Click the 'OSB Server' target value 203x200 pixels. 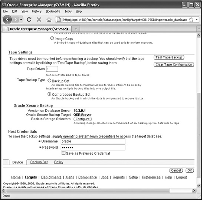pyautogui.click(x=82, y=115)
